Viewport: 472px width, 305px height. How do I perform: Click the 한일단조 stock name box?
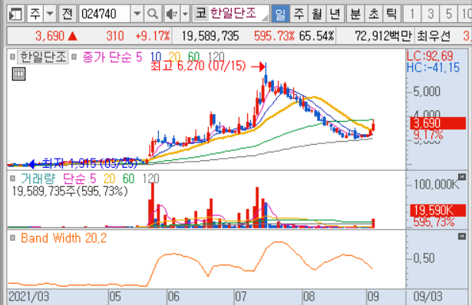click(x=231, y=14)
